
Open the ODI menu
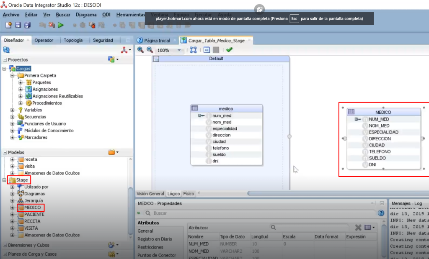click(x=106, y=15)
